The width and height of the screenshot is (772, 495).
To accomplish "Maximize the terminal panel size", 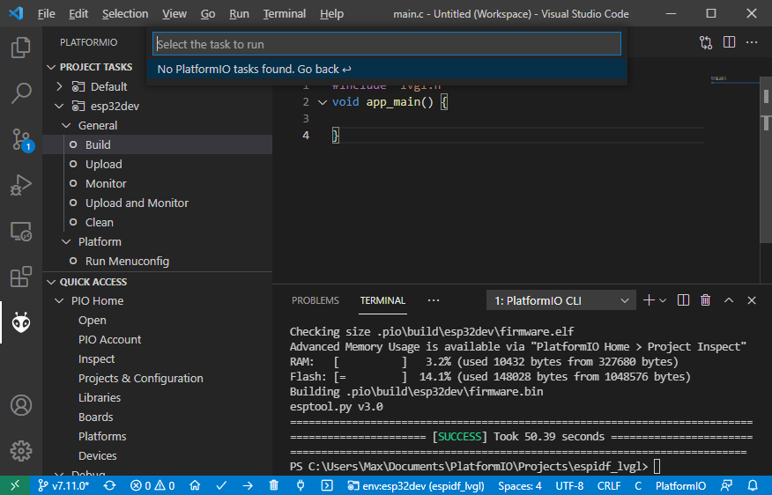I will (729, 300).
